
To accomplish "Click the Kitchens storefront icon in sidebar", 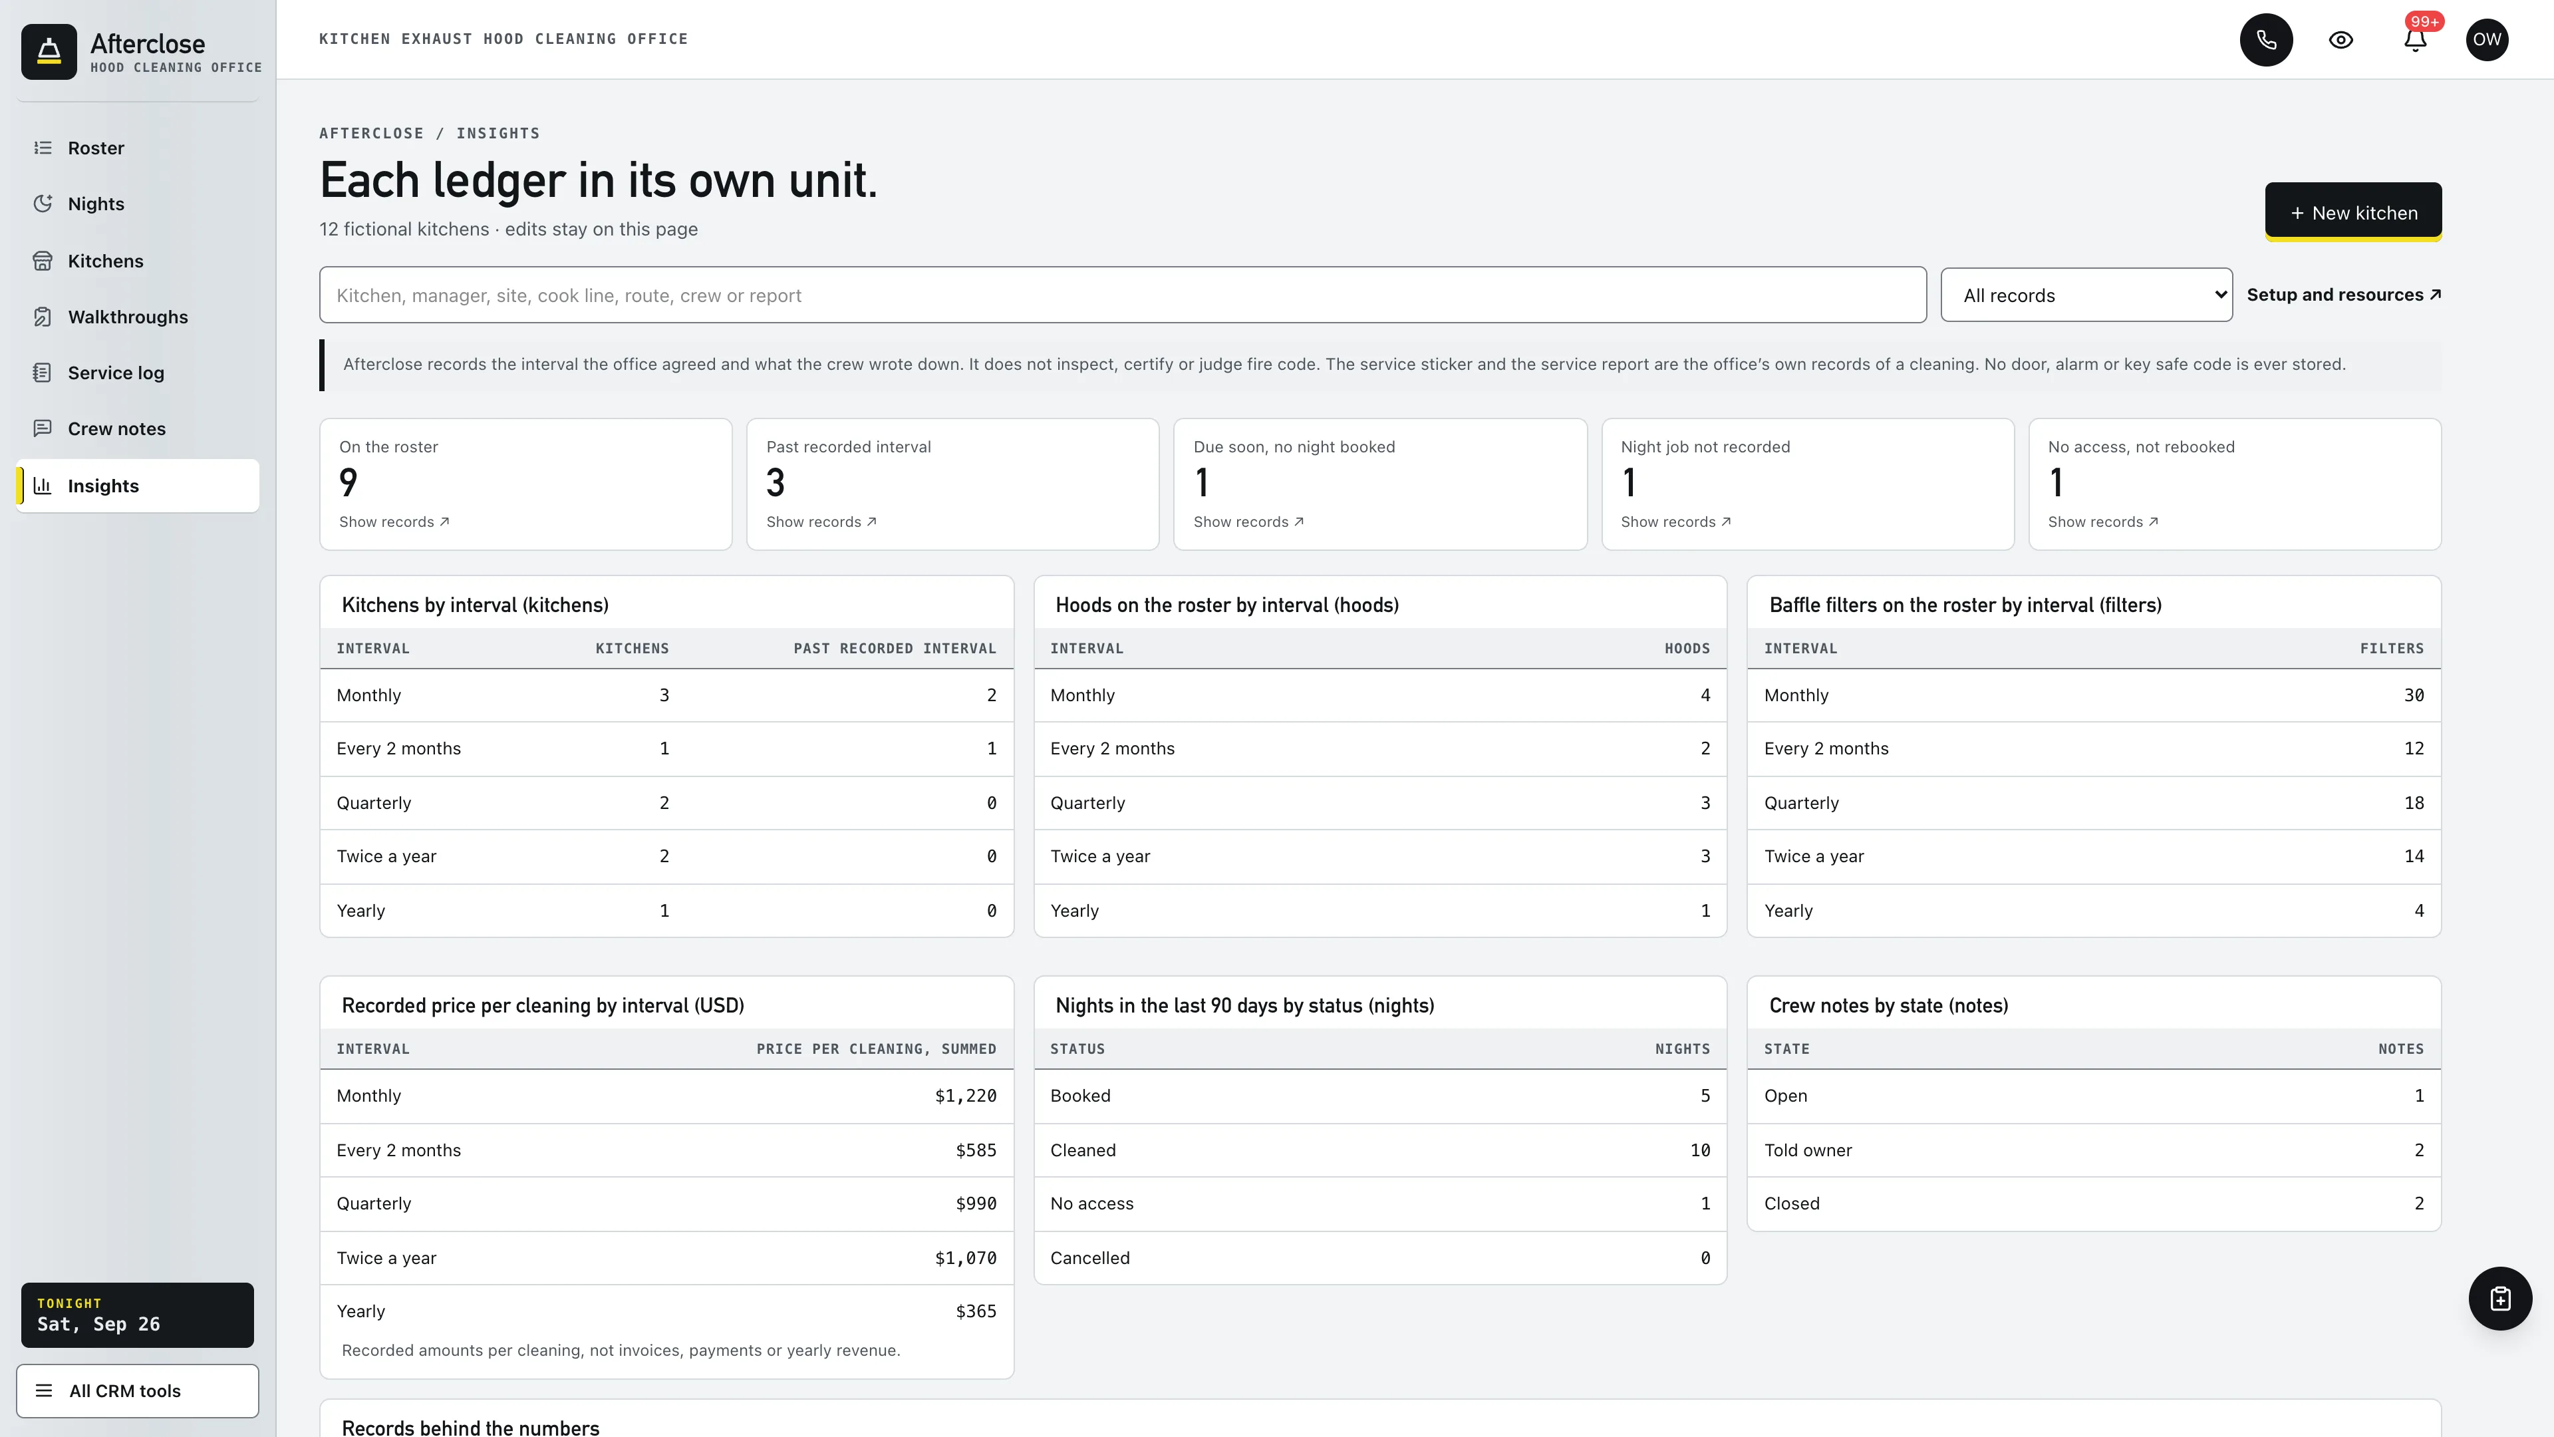I will (43, 261).
